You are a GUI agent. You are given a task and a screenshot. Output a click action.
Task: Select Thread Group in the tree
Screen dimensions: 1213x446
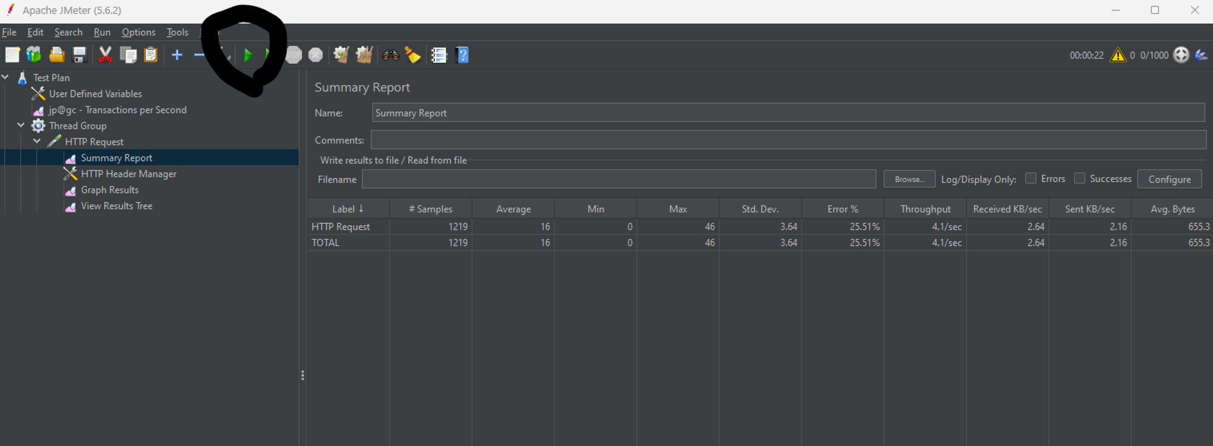tap(78, 126)
